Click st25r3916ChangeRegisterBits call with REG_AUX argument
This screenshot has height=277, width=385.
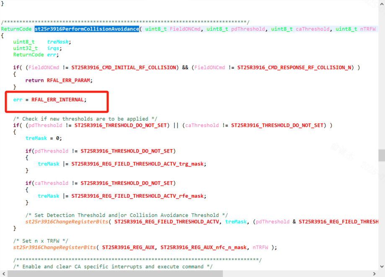(x=54, y=247)
